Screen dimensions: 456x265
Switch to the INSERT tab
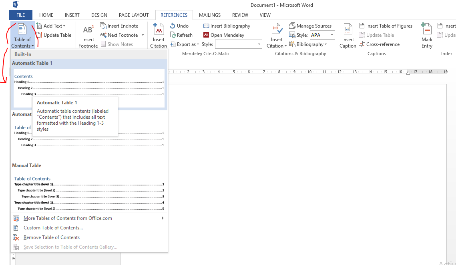(72, 15)
